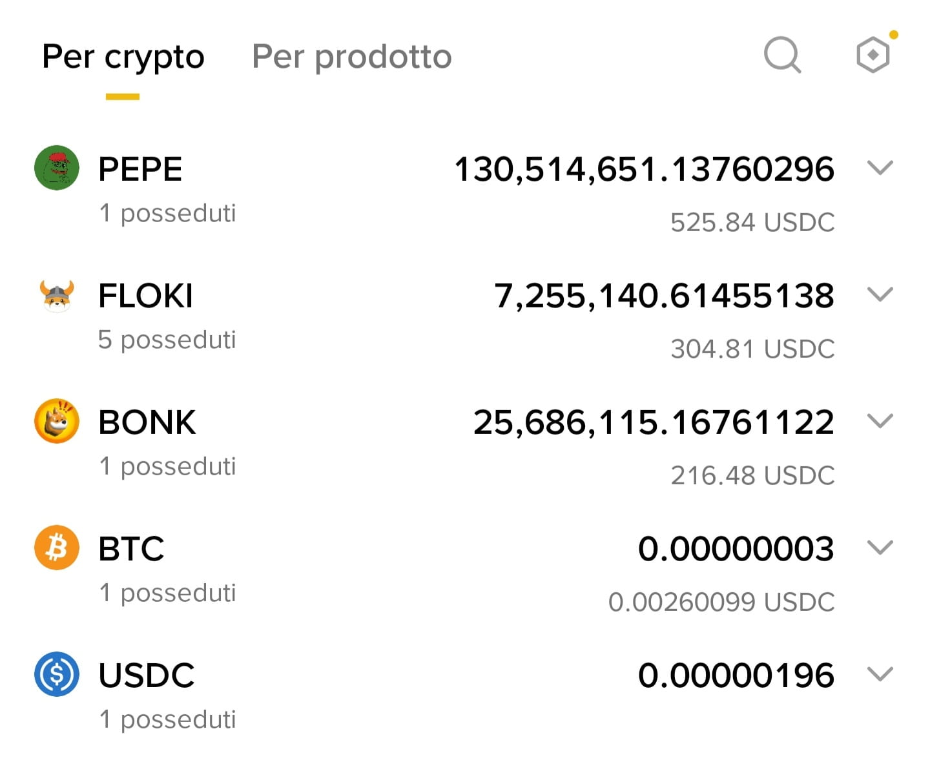Select the PEPE 525.84 USDC value
The height and width of the screenshot is (762, 930).
pyautogui.click(x=752, y=222)
